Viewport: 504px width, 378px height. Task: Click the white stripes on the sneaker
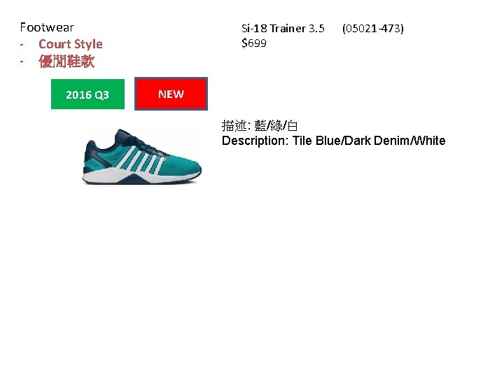(141, 160)
